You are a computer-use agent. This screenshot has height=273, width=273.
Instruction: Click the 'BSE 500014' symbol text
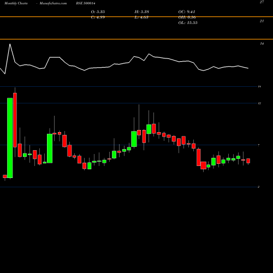pos(86,3)
